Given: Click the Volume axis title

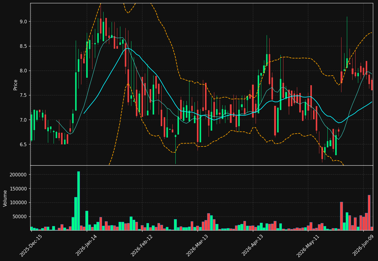Looking at the screenshot, I should tap(5, 198).
